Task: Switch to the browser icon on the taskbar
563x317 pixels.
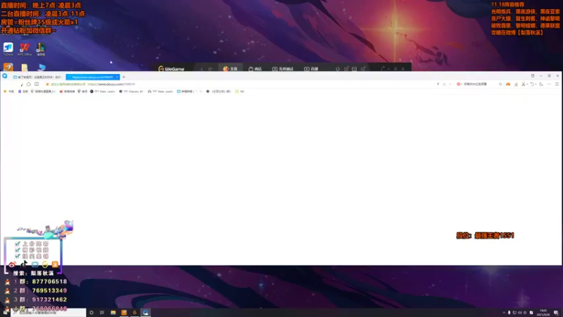Action: click(146, 313)
